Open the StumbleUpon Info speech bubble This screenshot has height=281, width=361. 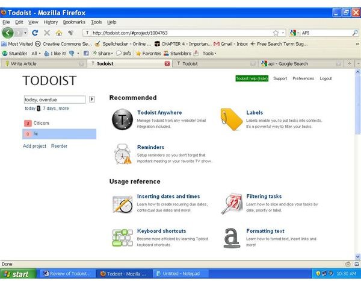click(123, 53)
